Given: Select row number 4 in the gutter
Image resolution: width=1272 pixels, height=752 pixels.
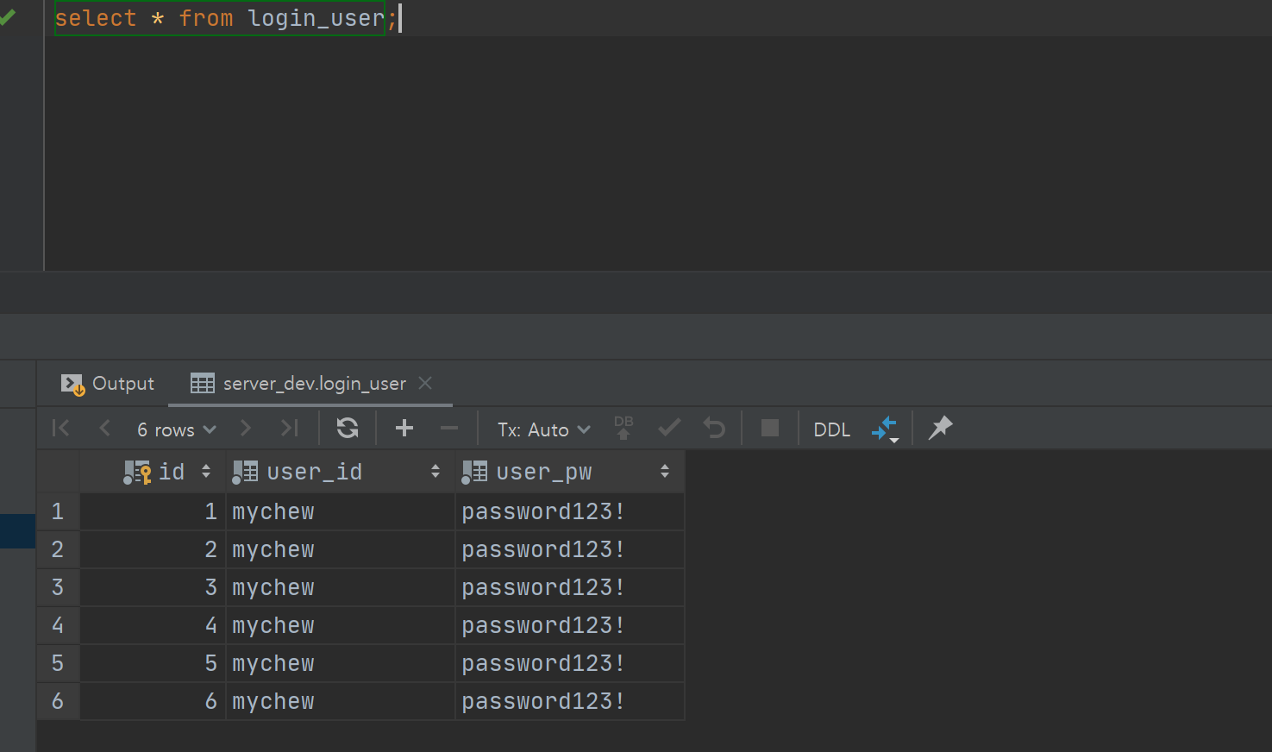Looking at the screenshot, I should [x=58, y=625].
